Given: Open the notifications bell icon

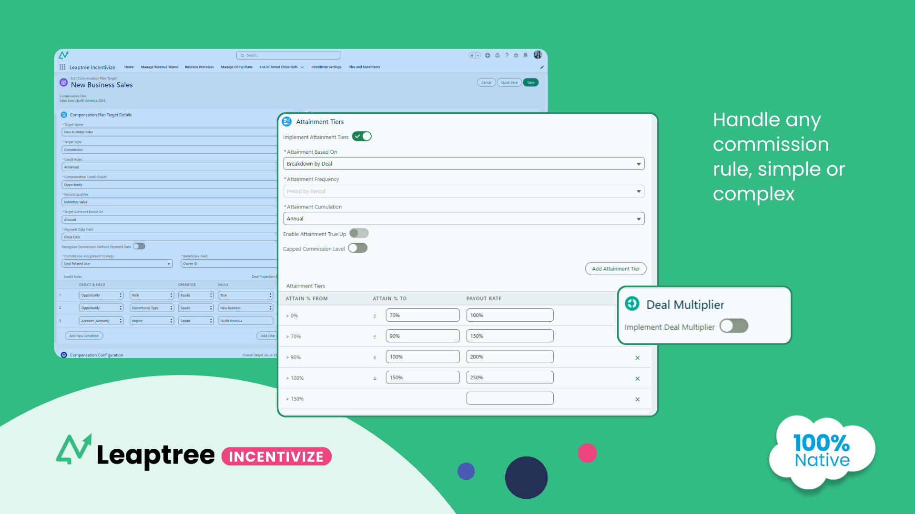Looking at the screenshot, I should 525,55.
